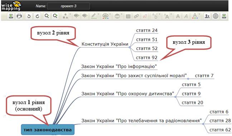Click the print icon
This screenshot has height=136, width=232.
pos(19,16)
